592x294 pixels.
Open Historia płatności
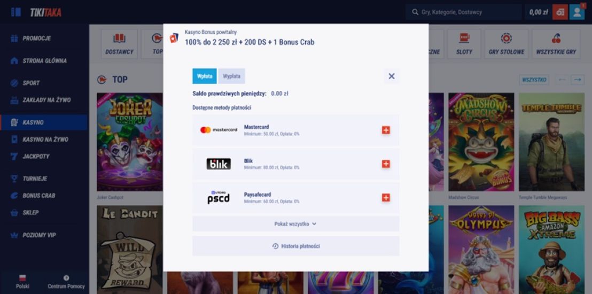tap(295, 246)
